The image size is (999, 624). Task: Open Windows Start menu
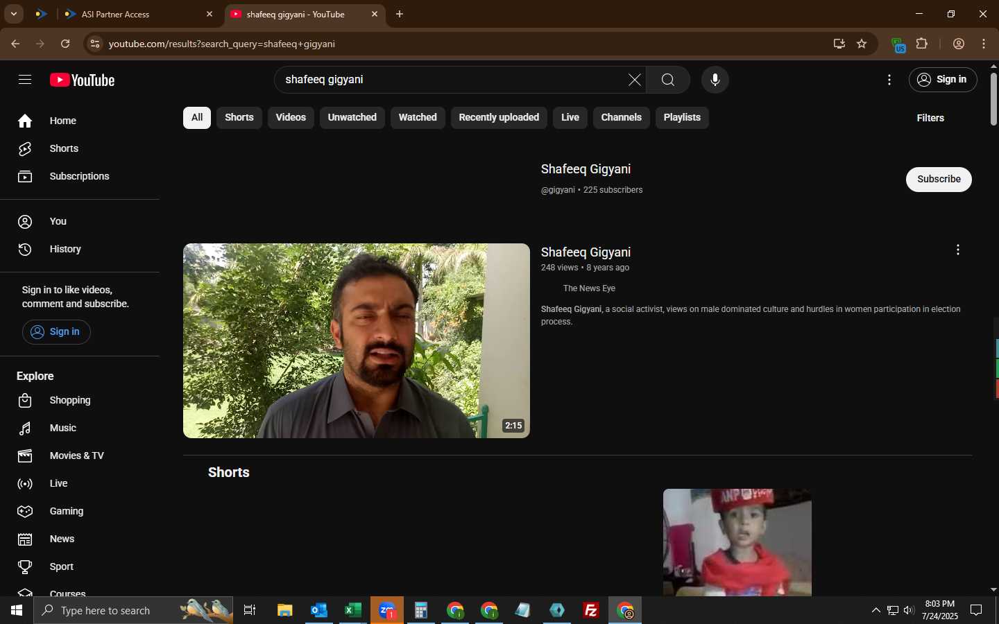(17, 610)
